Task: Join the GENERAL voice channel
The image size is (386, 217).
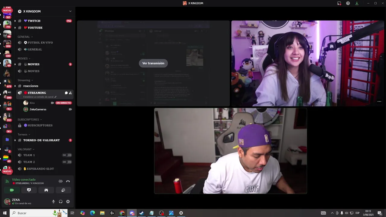Action: [x=45, y=49]
